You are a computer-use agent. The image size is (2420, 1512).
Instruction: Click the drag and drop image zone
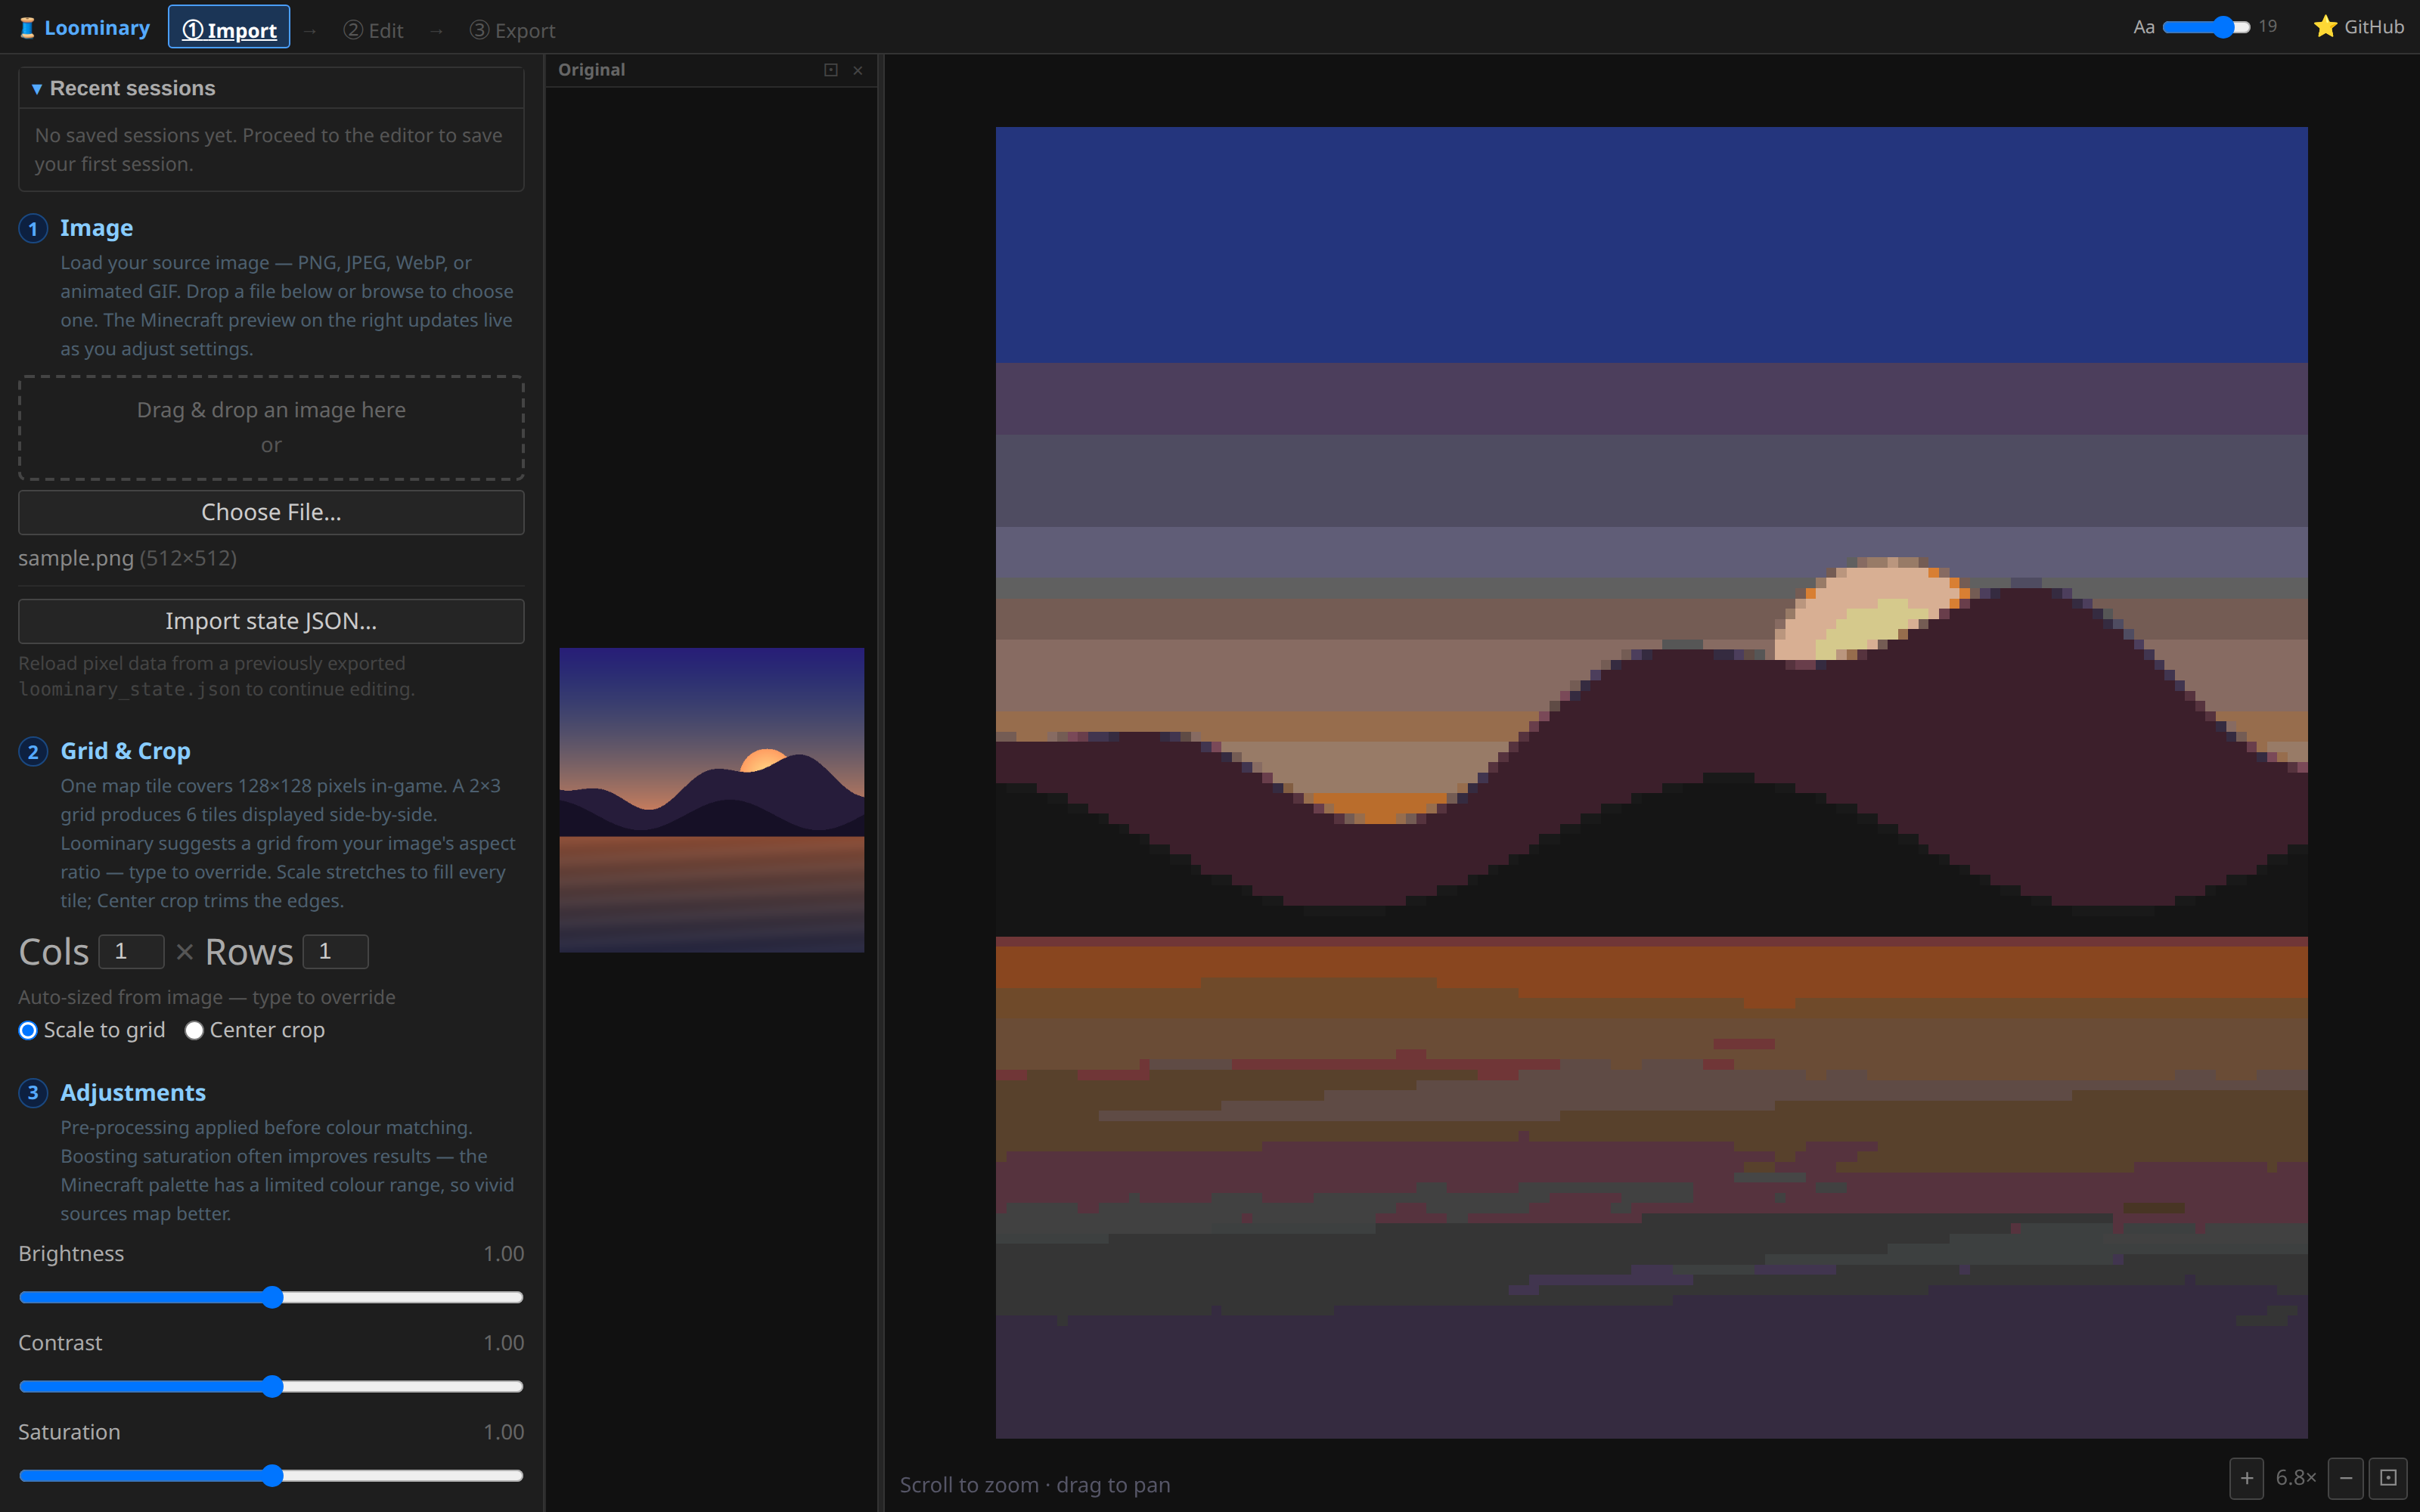271,427
